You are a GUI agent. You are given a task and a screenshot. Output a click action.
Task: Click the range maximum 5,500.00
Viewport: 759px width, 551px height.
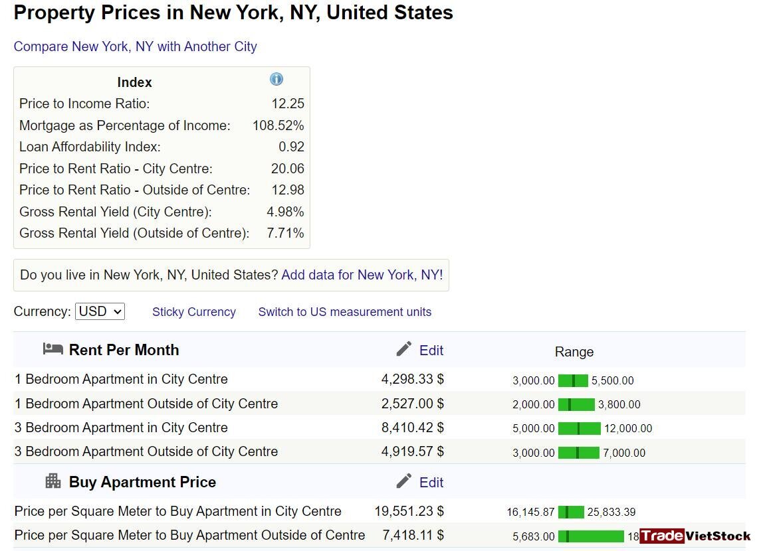point(612,380)
